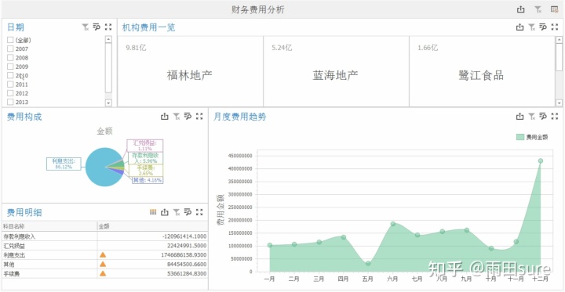Click the 六月 data point on chart

pyautogui.click(x=393, y=224)
